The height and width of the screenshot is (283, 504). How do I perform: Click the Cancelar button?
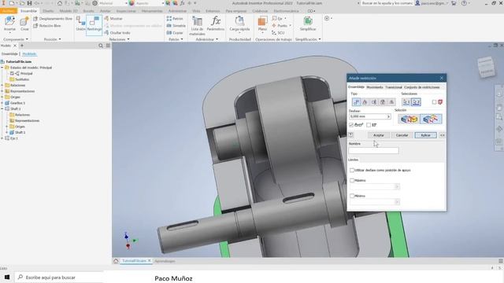pos(402,135)
